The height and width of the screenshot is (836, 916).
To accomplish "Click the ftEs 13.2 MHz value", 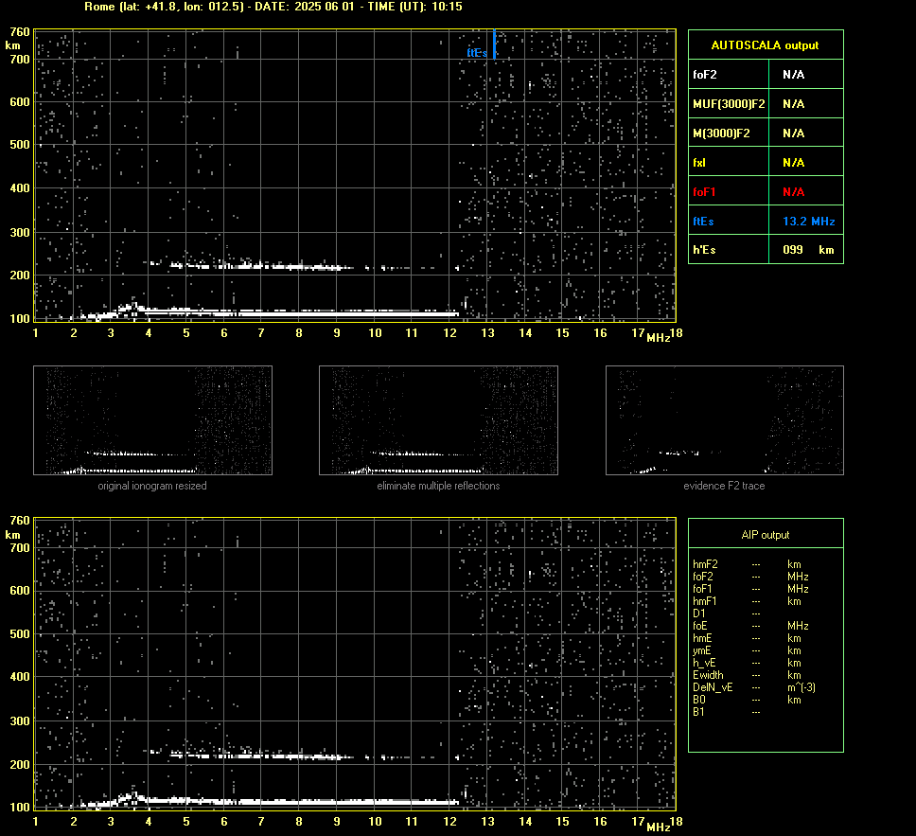I will coord(808,221).
